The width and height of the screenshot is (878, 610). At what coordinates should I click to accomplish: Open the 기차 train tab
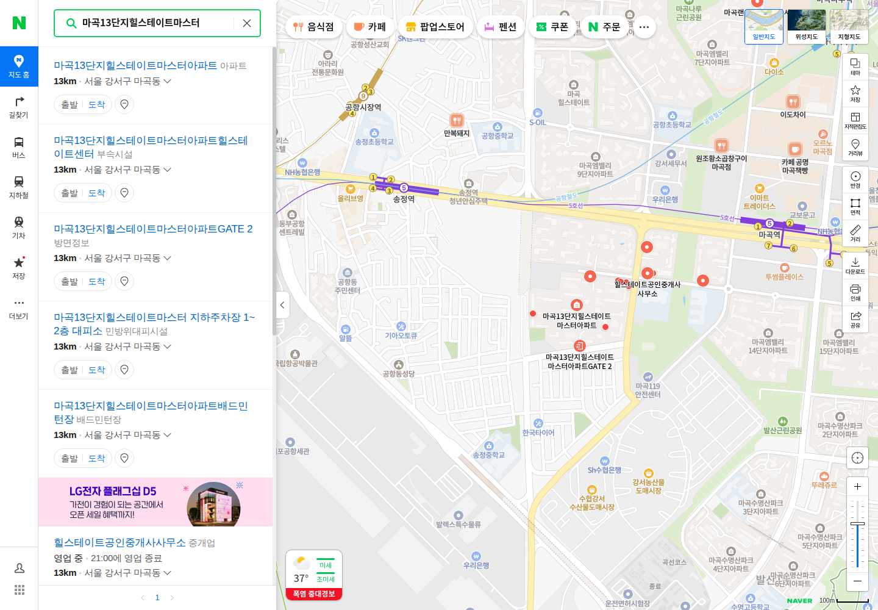click(19, 228)
